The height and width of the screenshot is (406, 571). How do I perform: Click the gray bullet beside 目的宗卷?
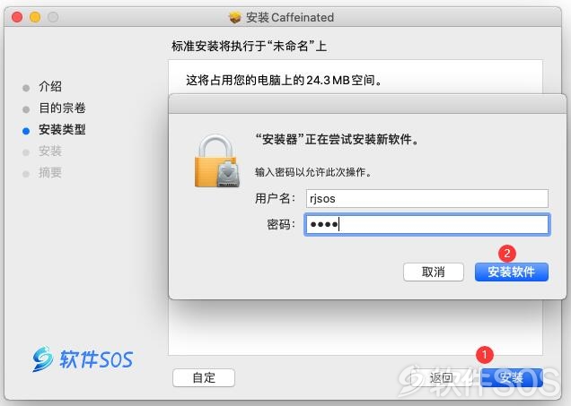[x=26, y=109]
